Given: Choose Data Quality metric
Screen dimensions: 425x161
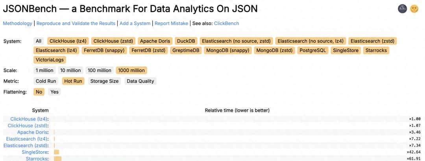Looking at the screenshot, I should tap(140, 81).
